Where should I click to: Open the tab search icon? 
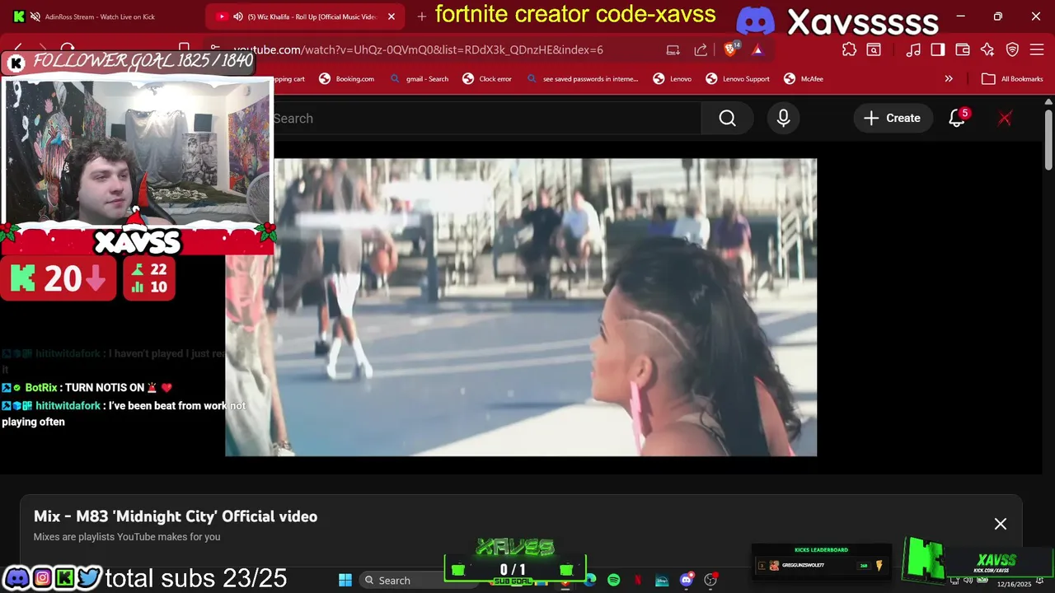[x=873, y=49]
